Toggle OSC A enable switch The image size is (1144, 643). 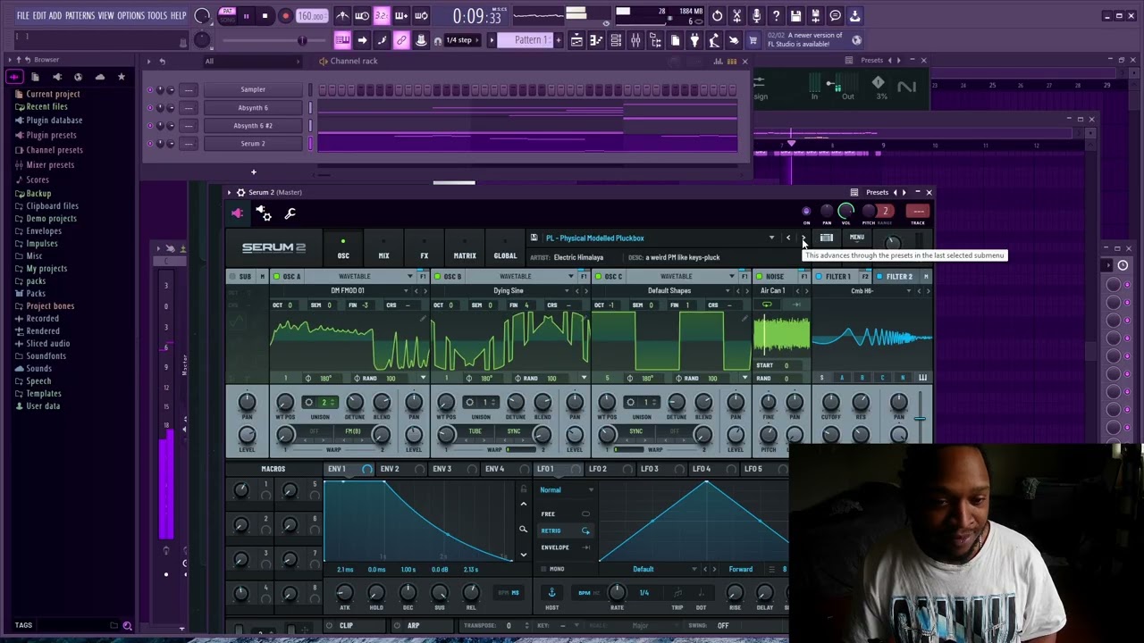pyautogui.click(x=276, y=277)
